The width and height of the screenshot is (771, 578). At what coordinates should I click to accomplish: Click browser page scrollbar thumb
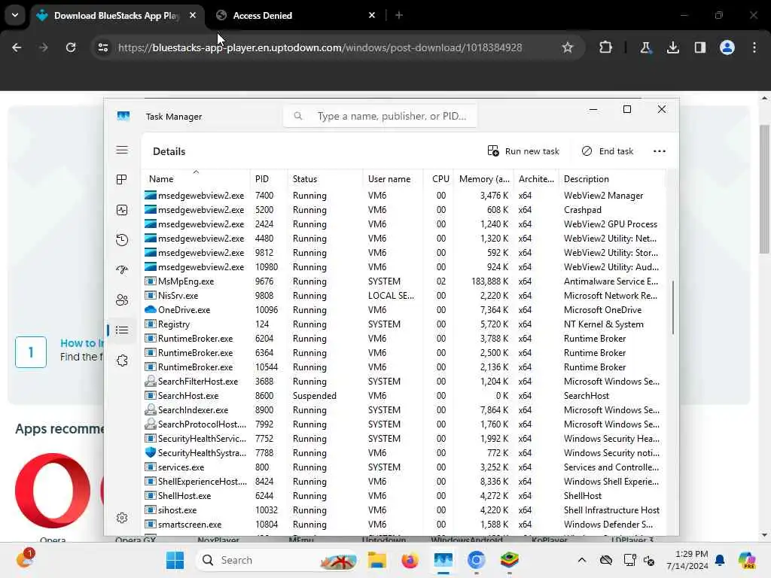(764, 189)
